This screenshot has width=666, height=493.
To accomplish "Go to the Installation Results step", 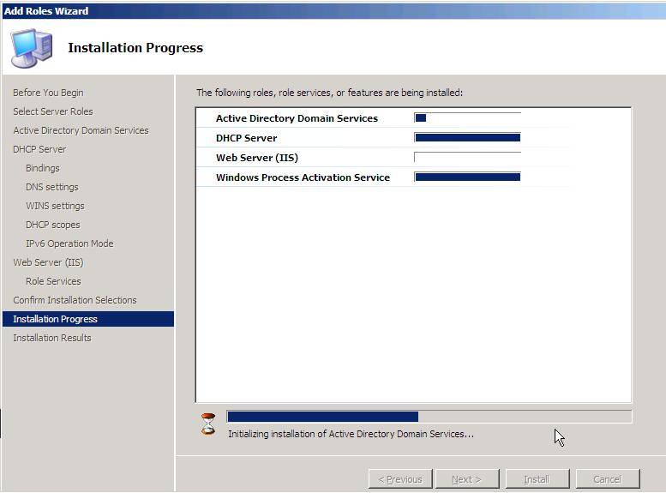I will coord(51,338).
